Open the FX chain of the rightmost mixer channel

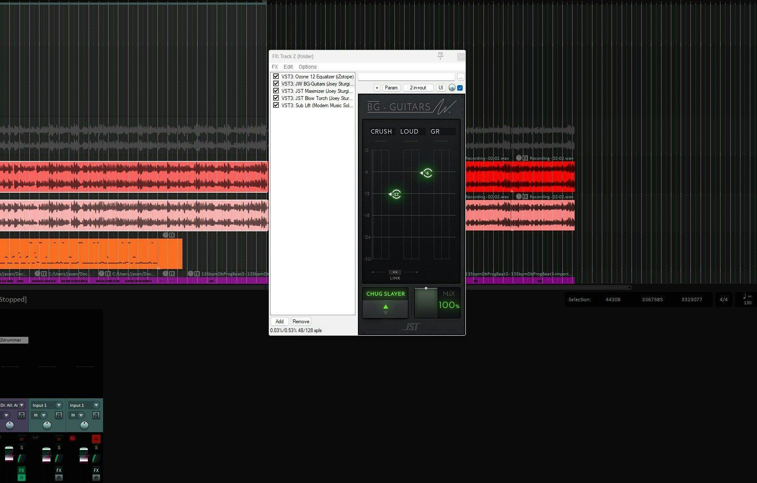pyautogui.click(x=96, y=470)
